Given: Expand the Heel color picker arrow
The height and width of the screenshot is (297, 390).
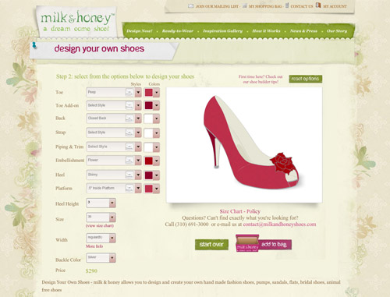Looking at the screenshot, I should 157,175.
